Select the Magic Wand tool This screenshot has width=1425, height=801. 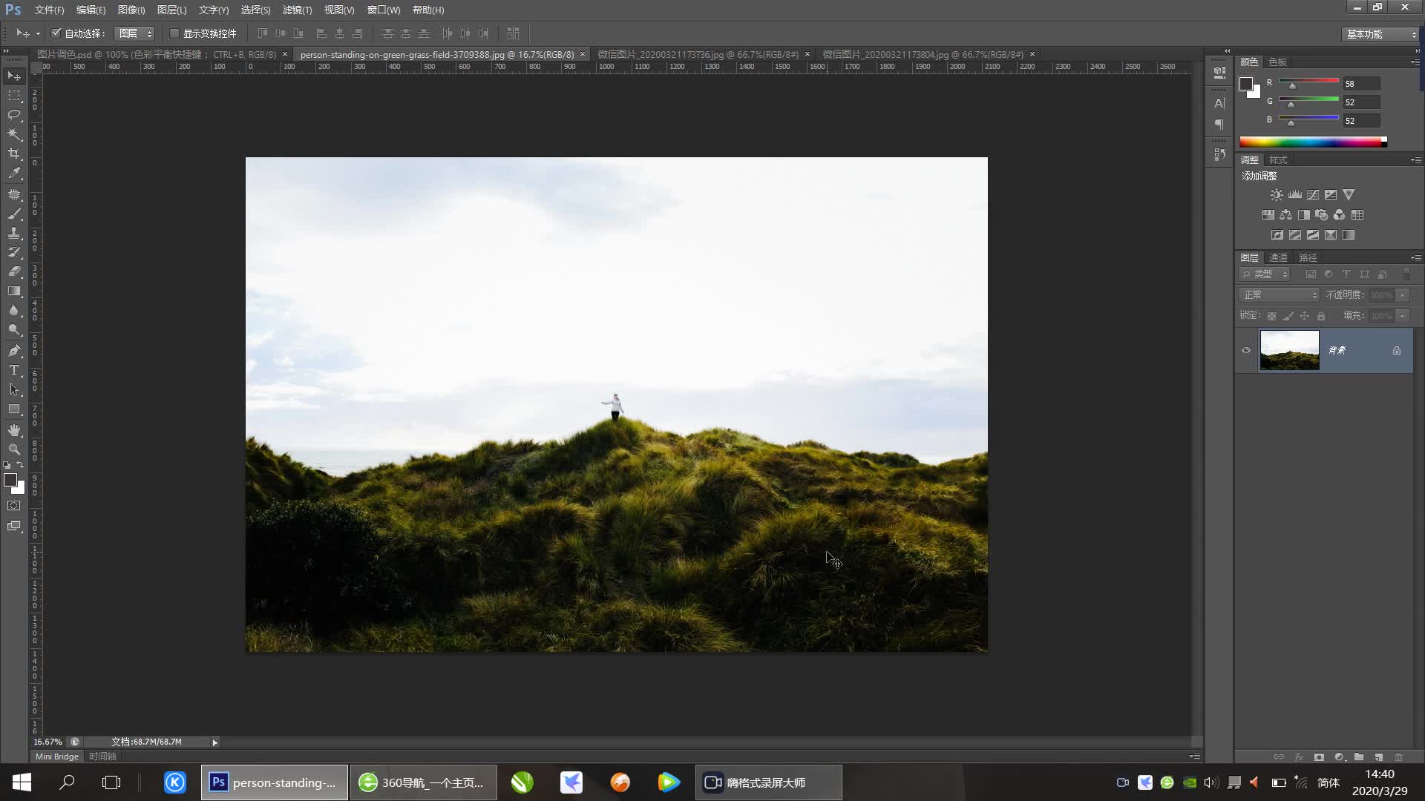click(x=14, y=134)
